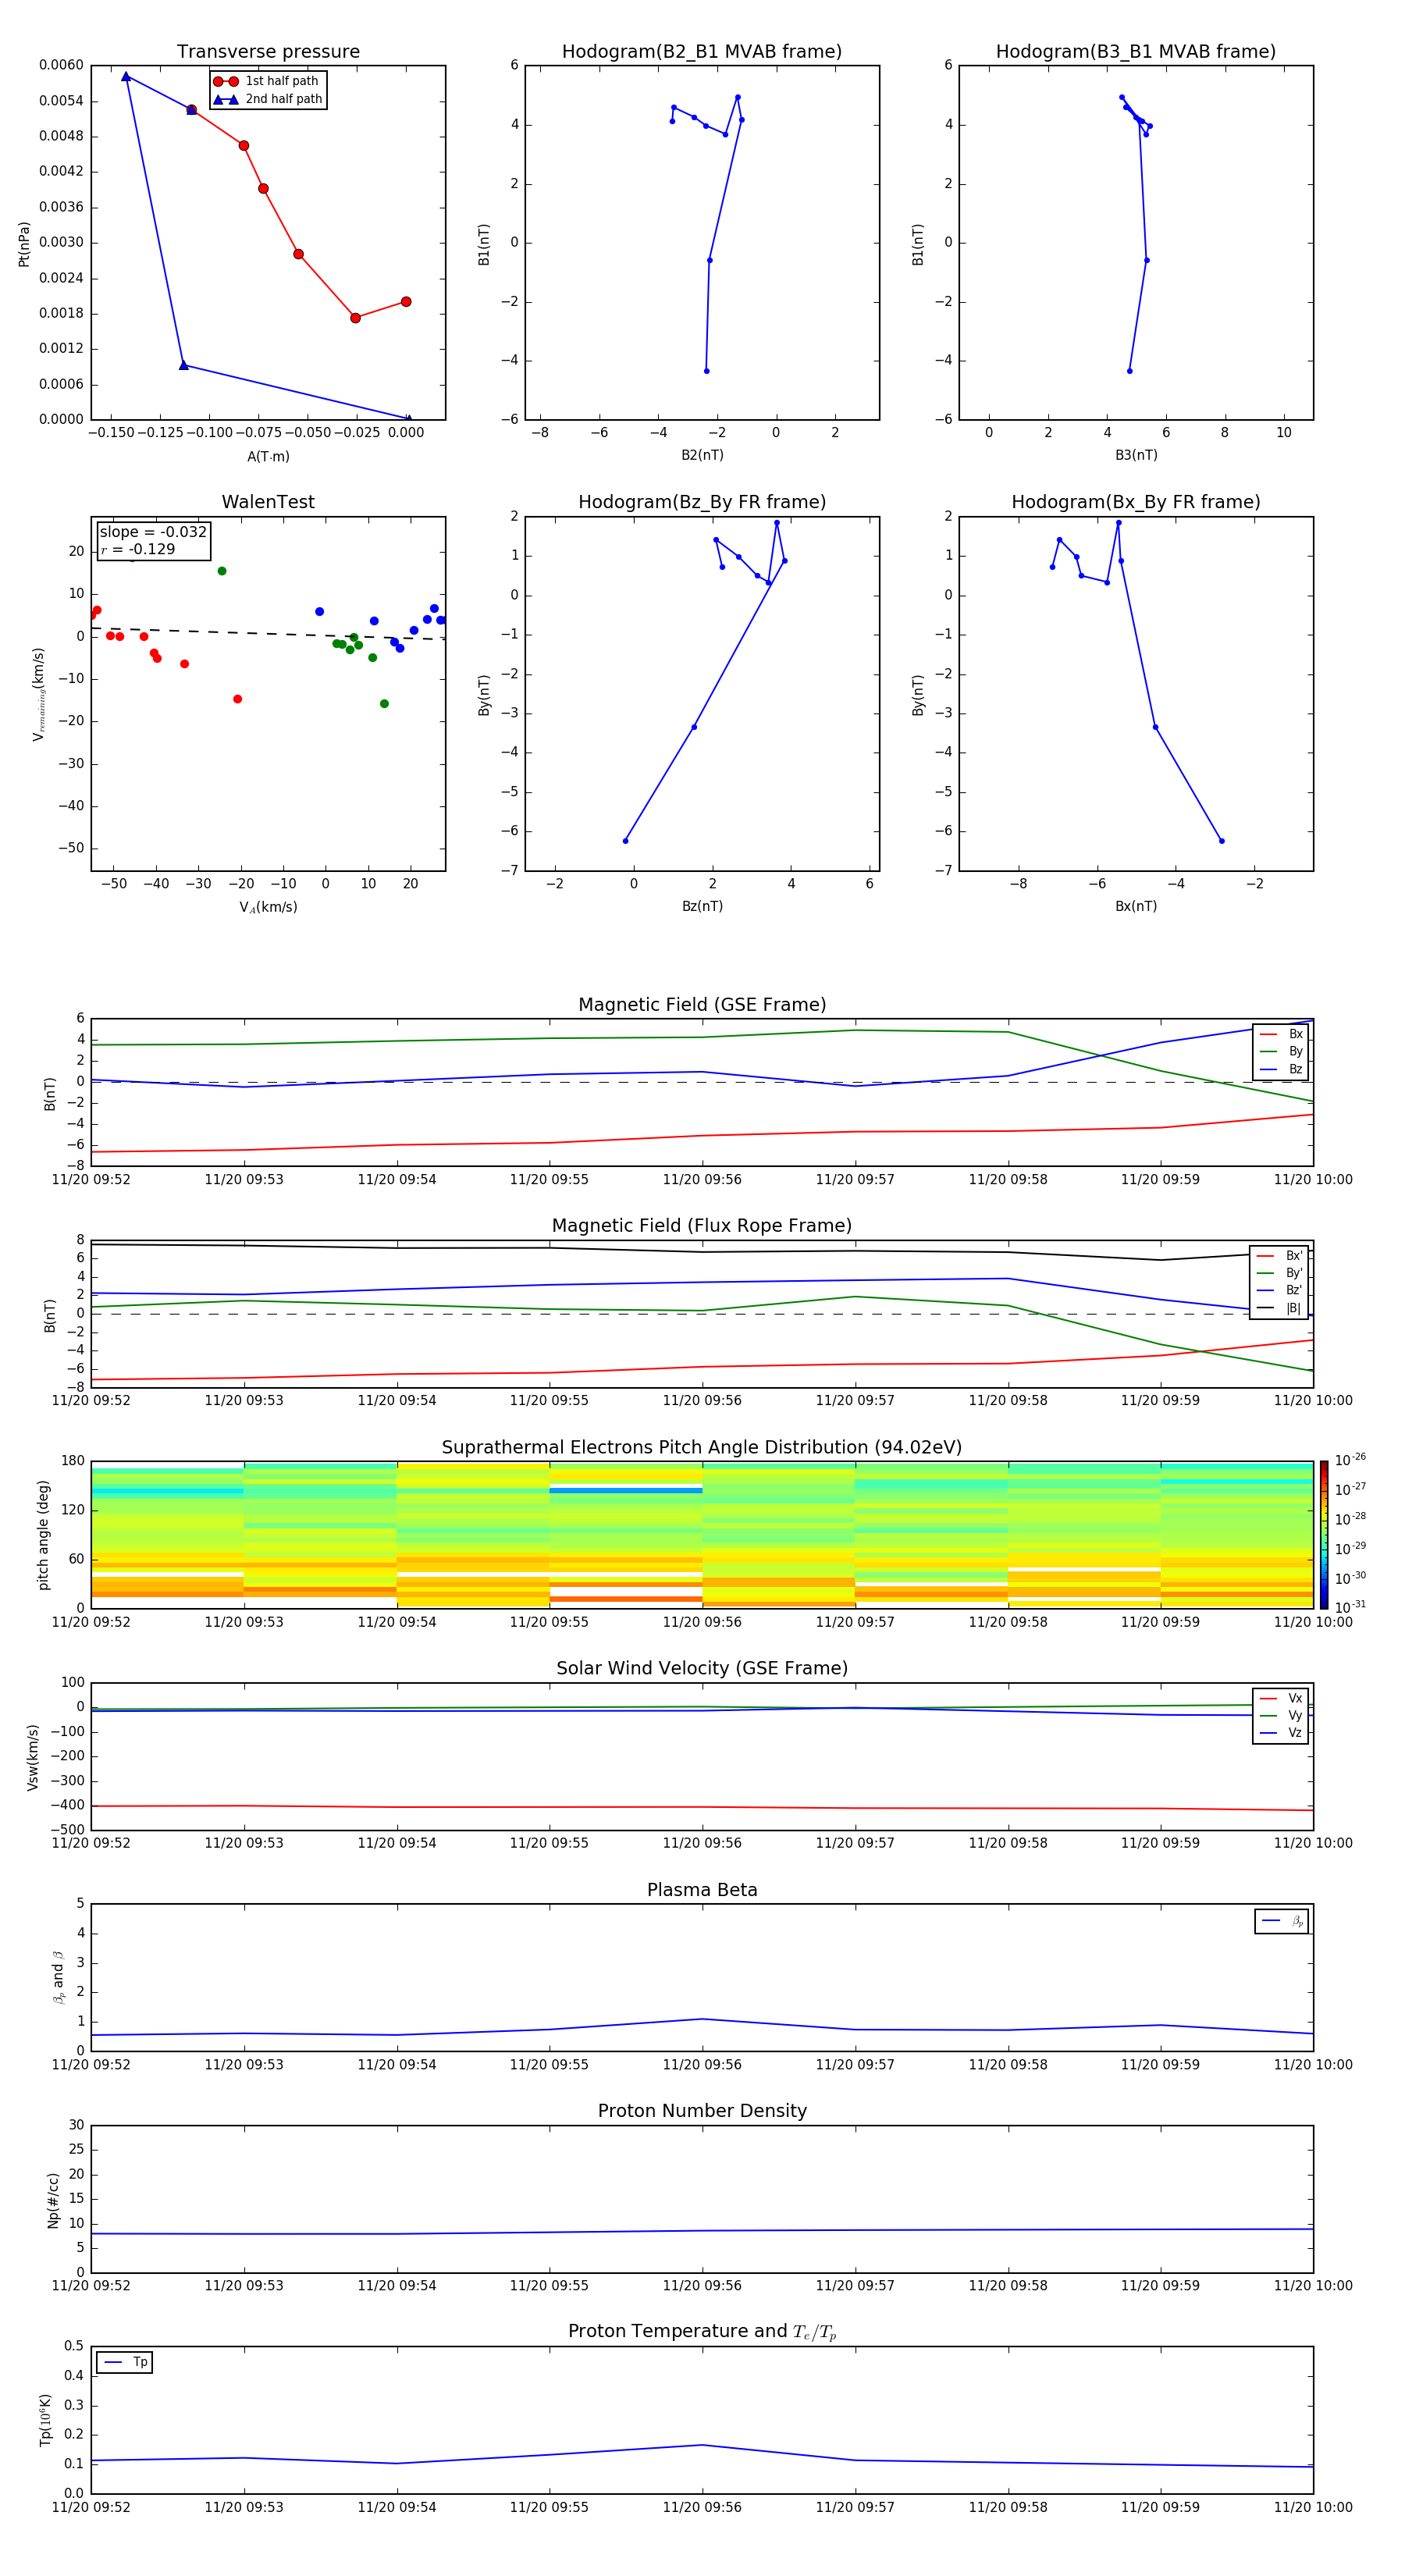Screen dimensions: 1405x2576
Task: Select the "Np(#/cc)" axis label
Action: 53,2200
